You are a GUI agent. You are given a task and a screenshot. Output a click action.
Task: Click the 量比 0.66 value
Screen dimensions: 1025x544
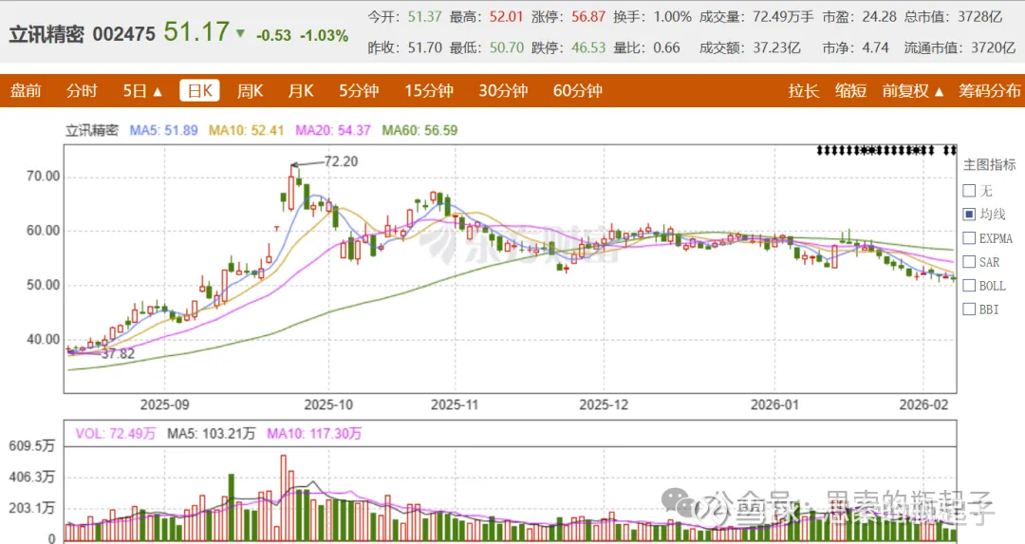pyautogui.click(x=667, y=47)
